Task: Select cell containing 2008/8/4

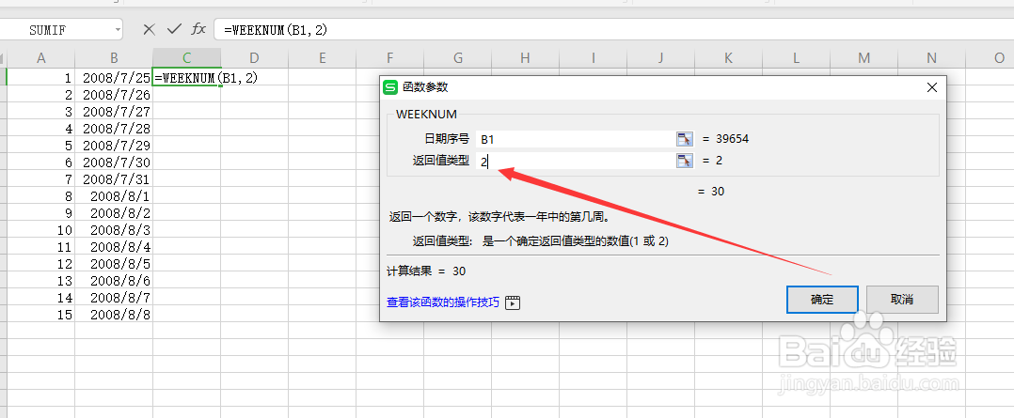Action: pos(114,247)
